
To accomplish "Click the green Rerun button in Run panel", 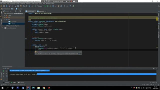I will (3, 71).
